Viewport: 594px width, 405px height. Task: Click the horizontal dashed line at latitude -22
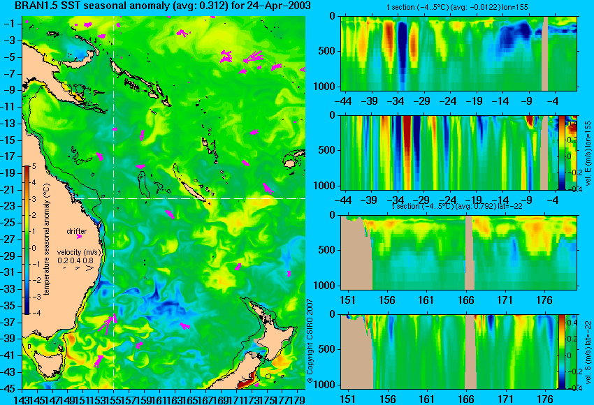tap(191, 198)
